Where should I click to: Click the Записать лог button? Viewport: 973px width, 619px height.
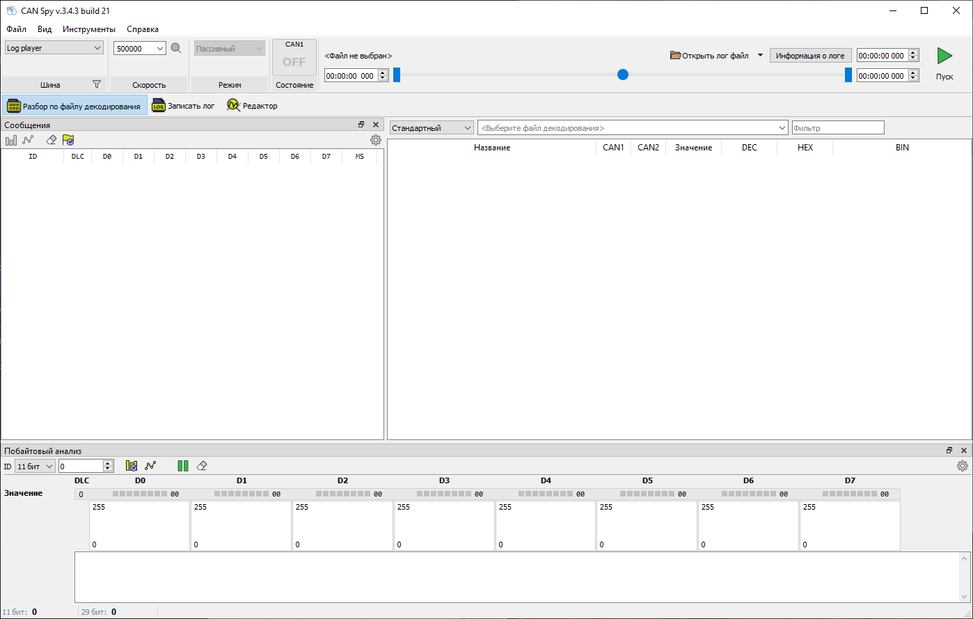[x=184, y=106]
